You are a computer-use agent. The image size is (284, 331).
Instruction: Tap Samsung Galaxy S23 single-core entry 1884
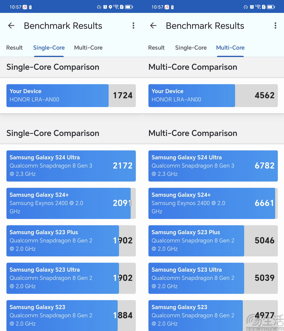tap(71, 315)
